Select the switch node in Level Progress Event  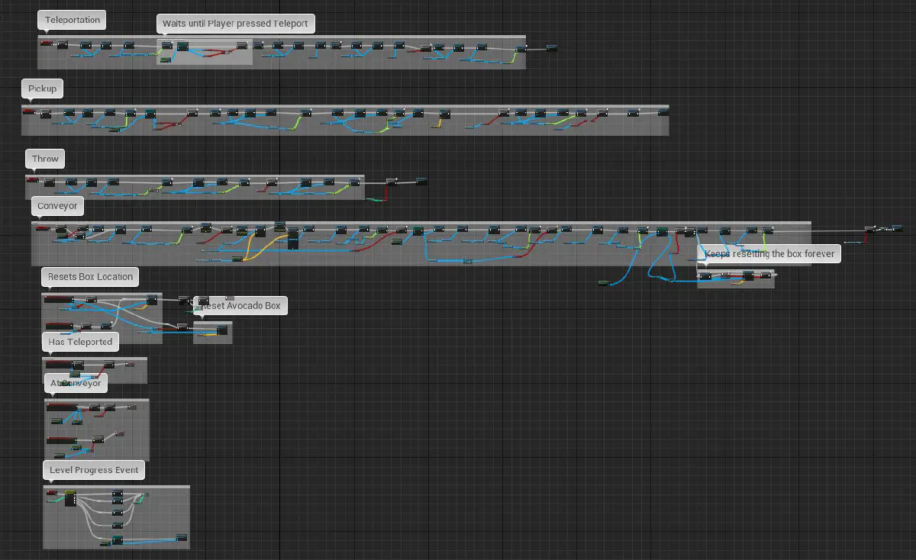[70, 499]
